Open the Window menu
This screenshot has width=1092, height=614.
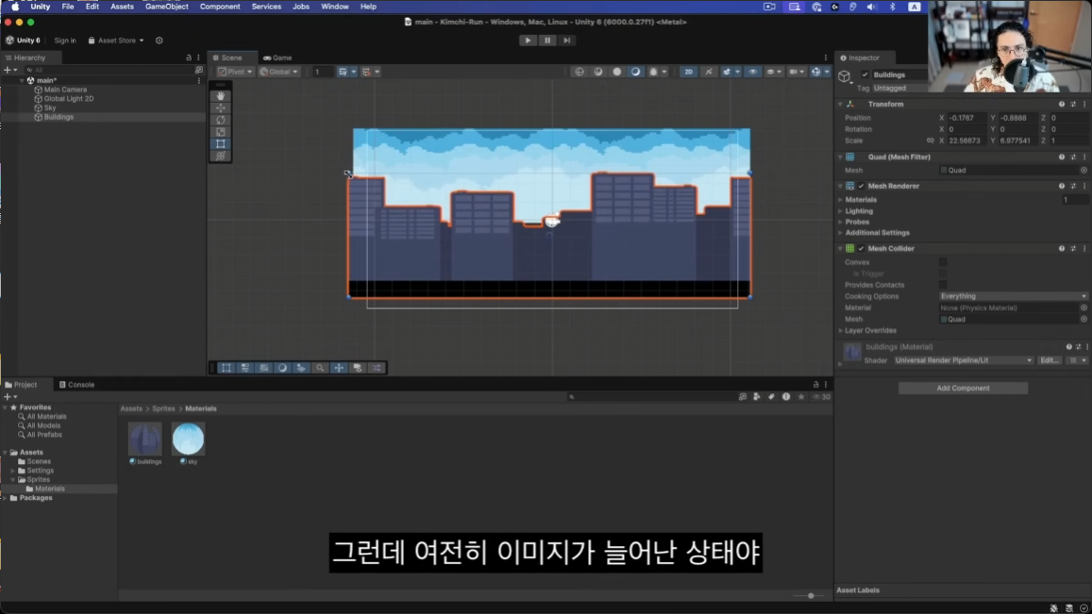[334, 7]
